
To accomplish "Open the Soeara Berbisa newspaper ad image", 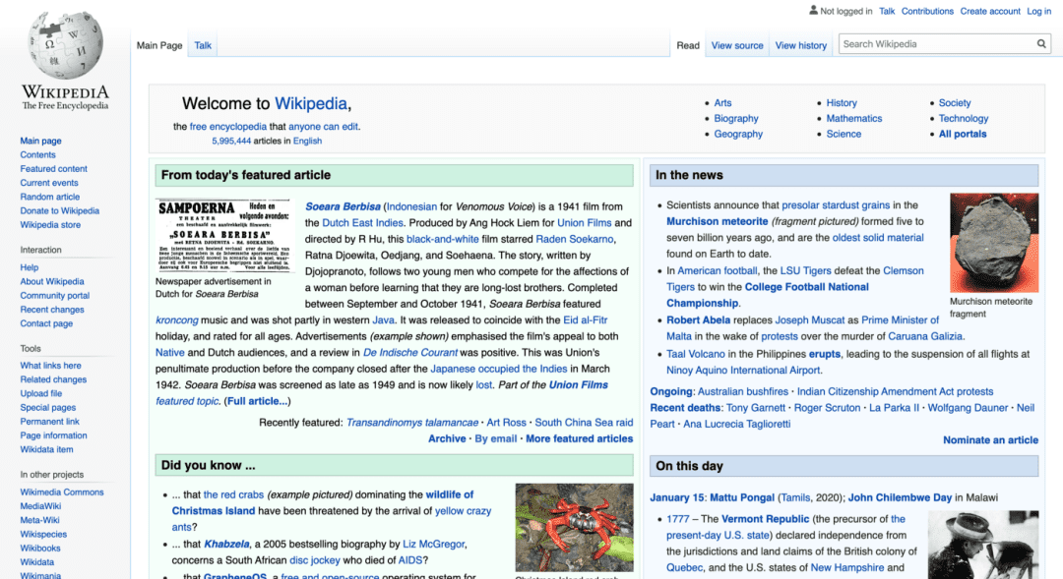I will (x=223, y=235).
